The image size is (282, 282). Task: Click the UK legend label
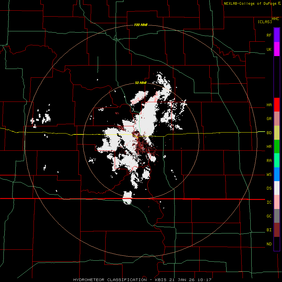click(x=269, y=49)
